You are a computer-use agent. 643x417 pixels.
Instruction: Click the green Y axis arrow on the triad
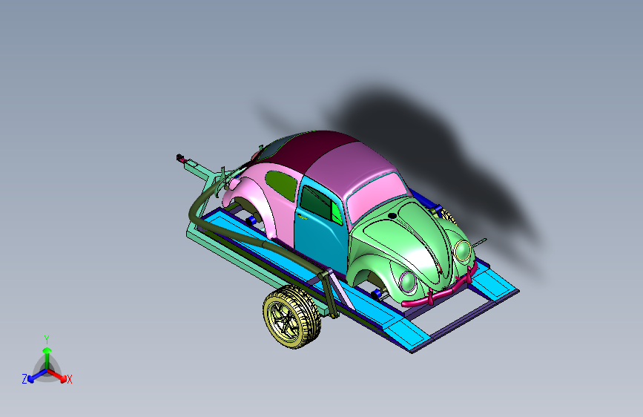(47, 357)
